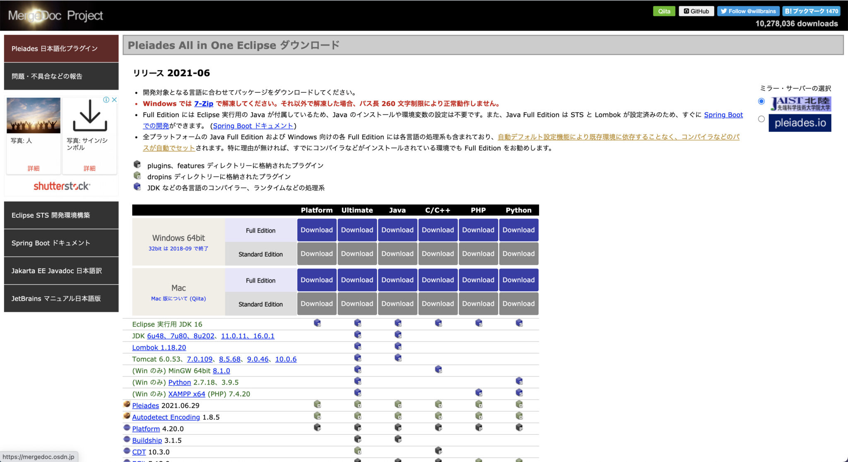Click the download sign ad image

(90, 116)
